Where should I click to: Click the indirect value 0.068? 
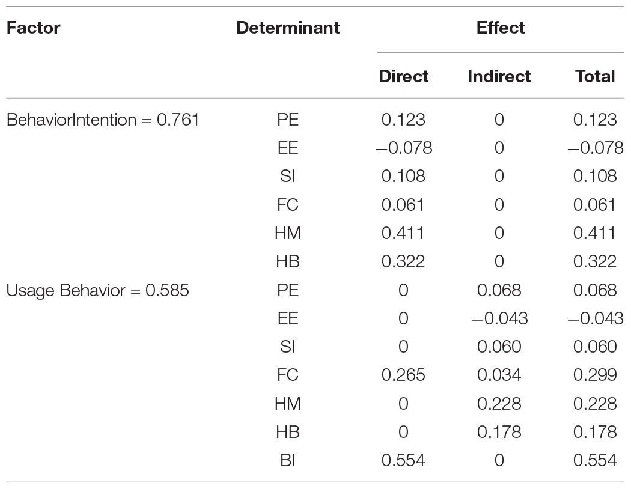coord(499,290)
